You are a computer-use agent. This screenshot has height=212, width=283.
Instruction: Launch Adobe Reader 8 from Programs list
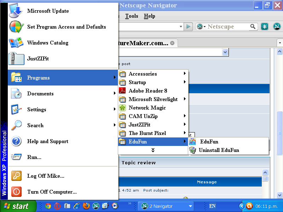(153, 91)
